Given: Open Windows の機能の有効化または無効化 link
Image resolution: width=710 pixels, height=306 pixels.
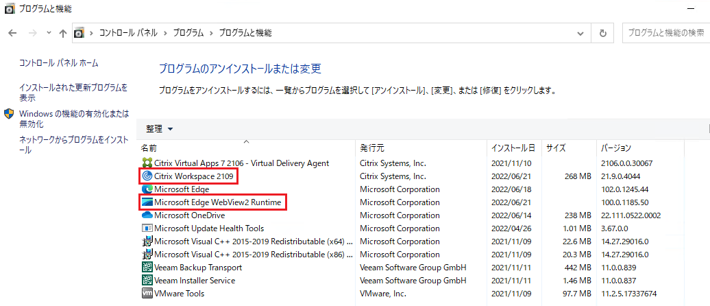Looking at the screenshot, I should pos(74,118).
